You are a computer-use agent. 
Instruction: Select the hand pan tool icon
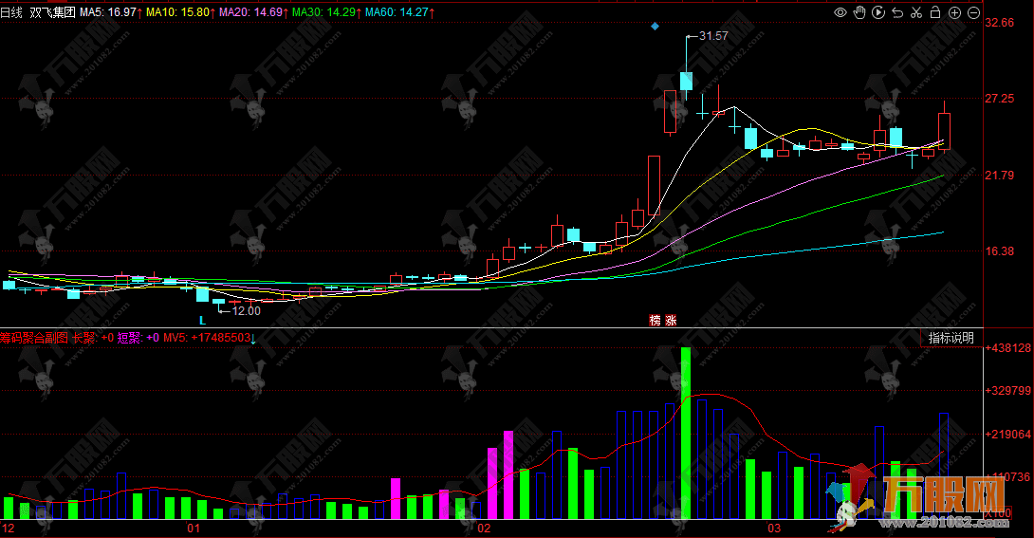click(859, 12)
